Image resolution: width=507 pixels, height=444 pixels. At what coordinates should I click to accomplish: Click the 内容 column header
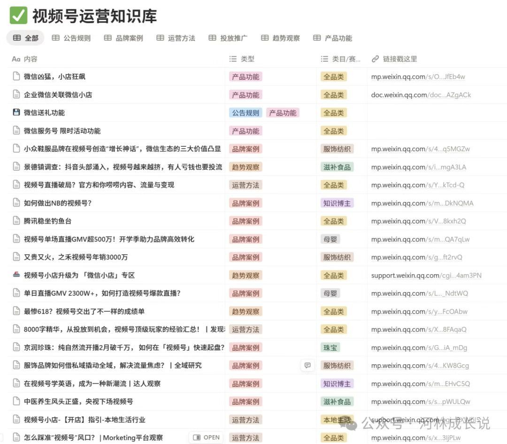click(24, 59)
